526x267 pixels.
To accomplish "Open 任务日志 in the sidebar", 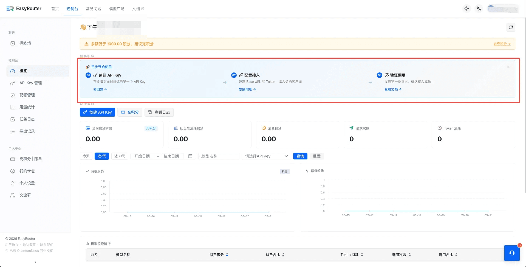I will click(x=38, y=119).
